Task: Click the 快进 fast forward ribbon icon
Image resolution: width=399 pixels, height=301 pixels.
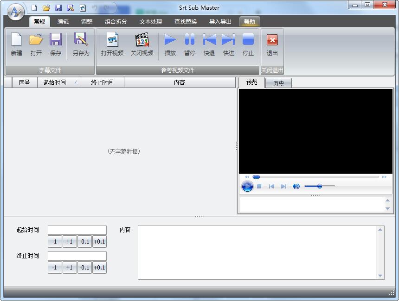Action: [x=228, y=40]
